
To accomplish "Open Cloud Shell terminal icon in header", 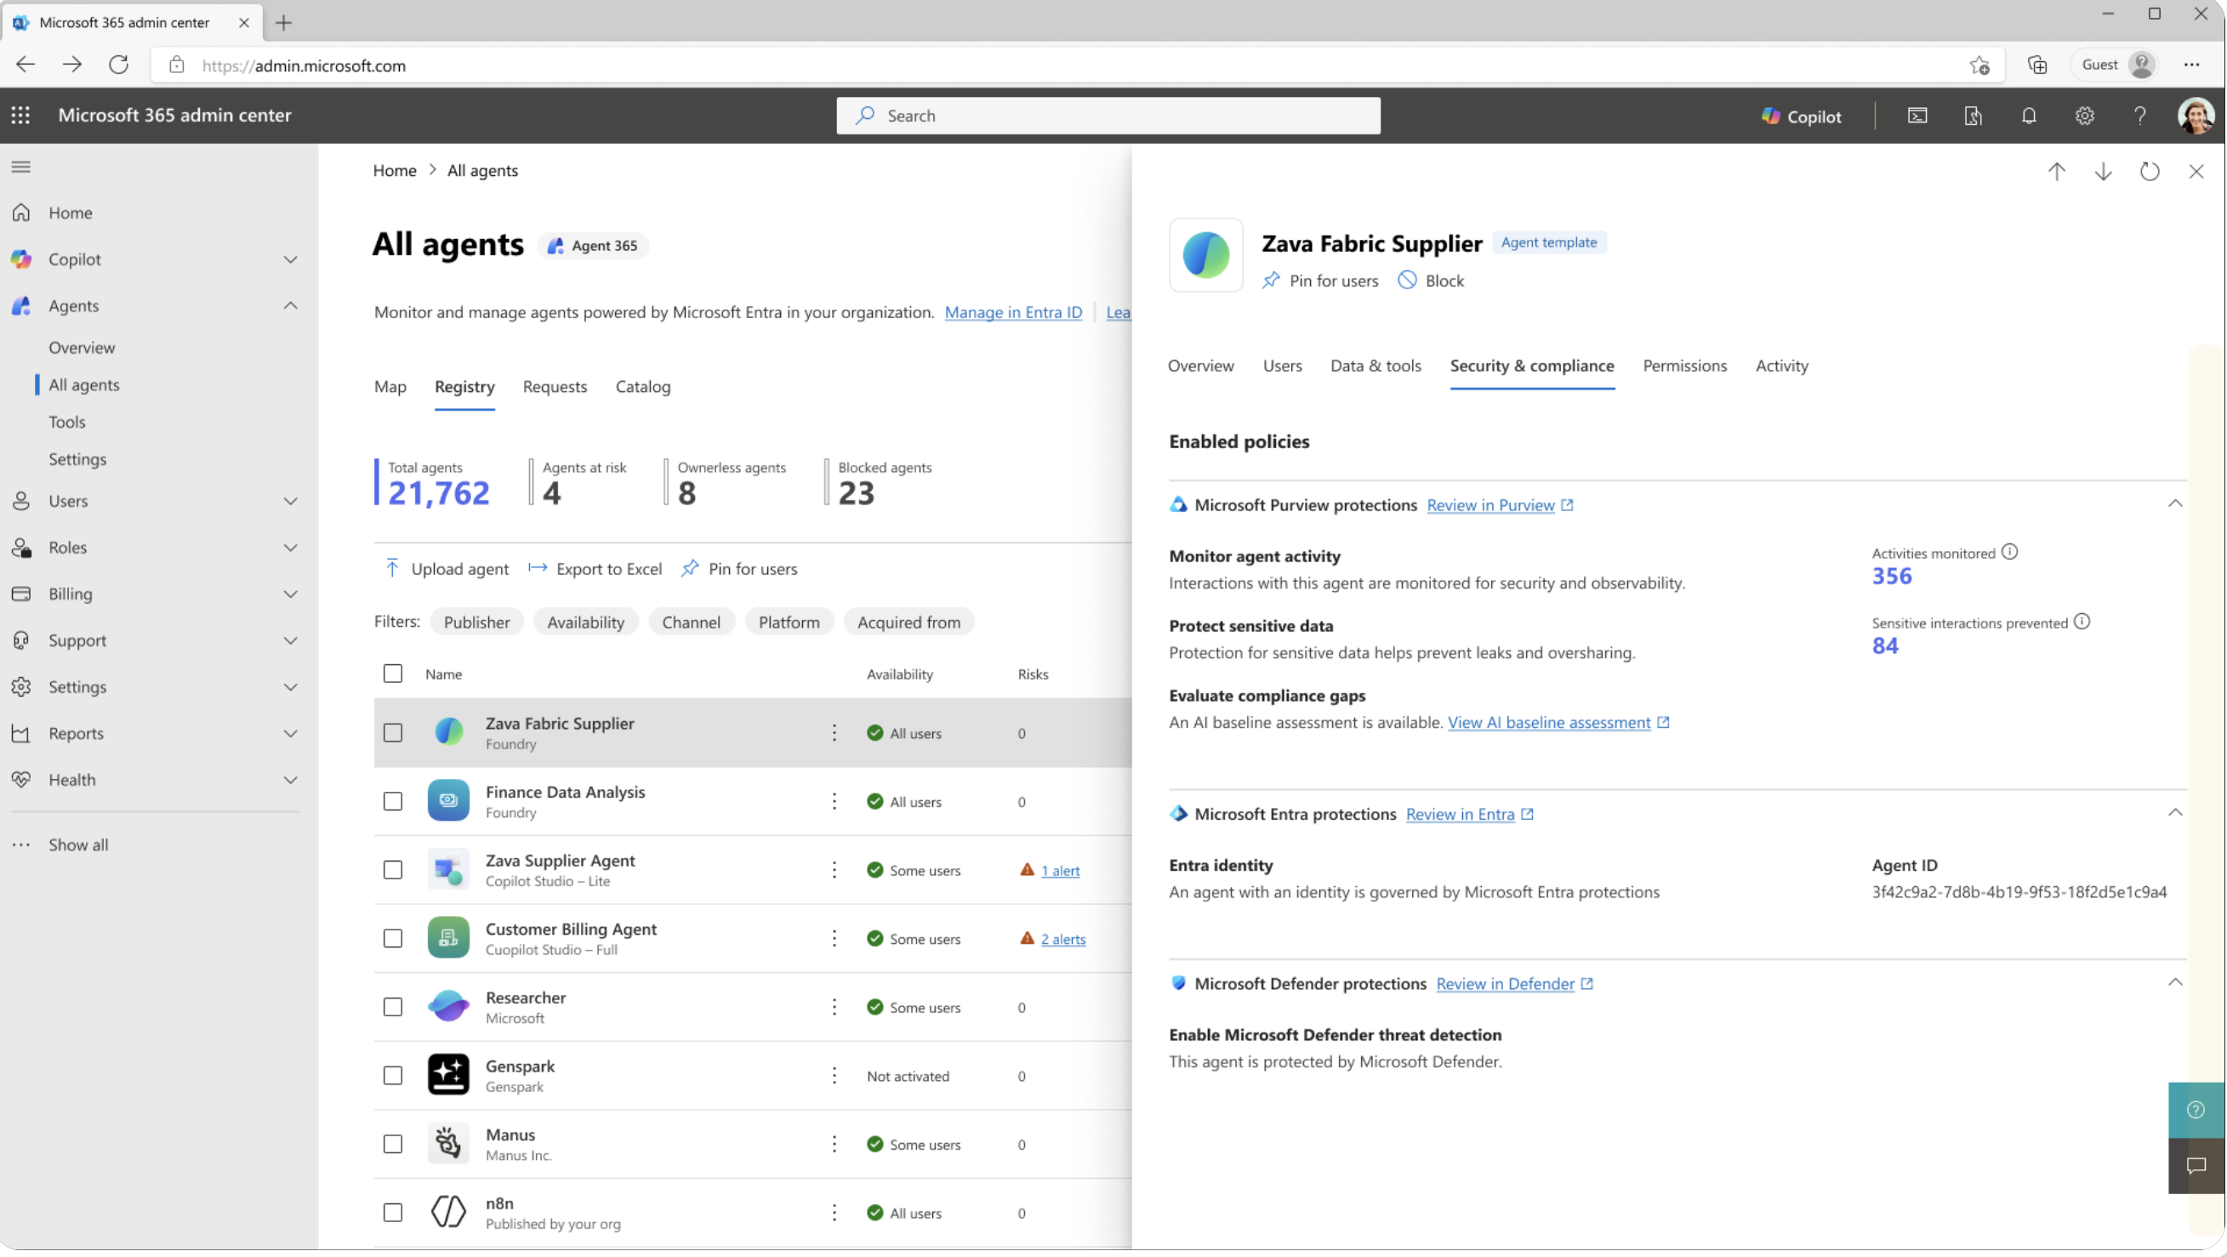I will pos(1917,116).
